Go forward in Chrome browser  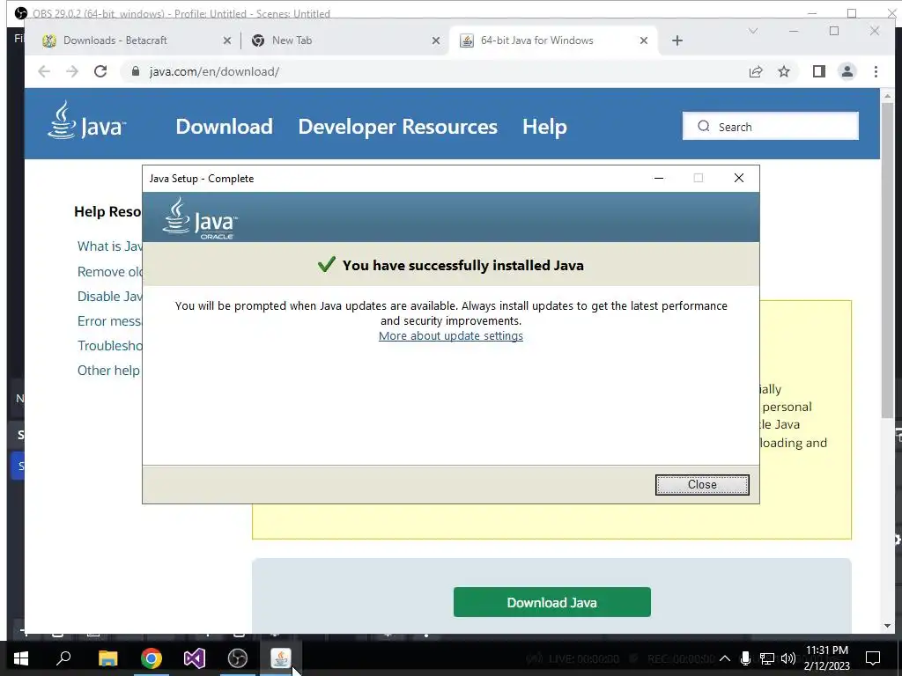72,71
